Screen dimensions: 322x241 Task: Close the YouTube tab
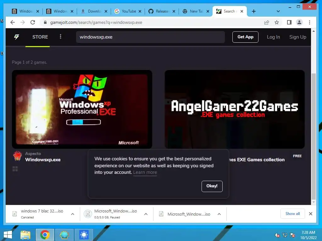(140, 11)
